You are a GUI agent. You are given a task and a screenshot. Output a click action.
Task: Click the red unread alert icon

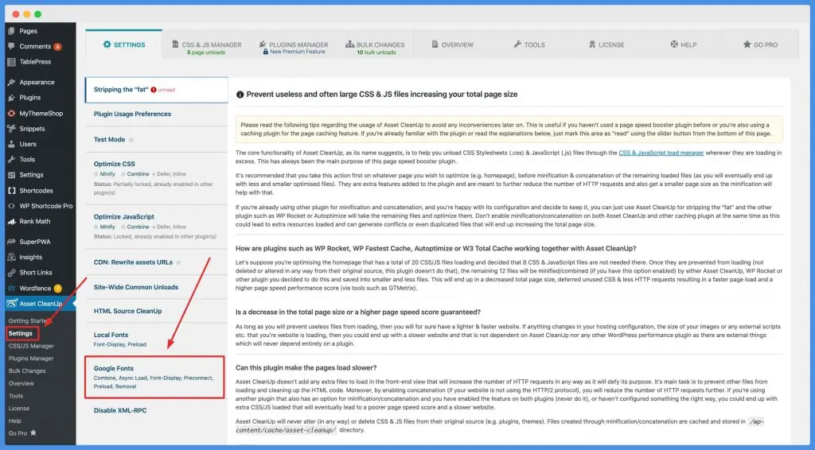[x=154, y=90]
